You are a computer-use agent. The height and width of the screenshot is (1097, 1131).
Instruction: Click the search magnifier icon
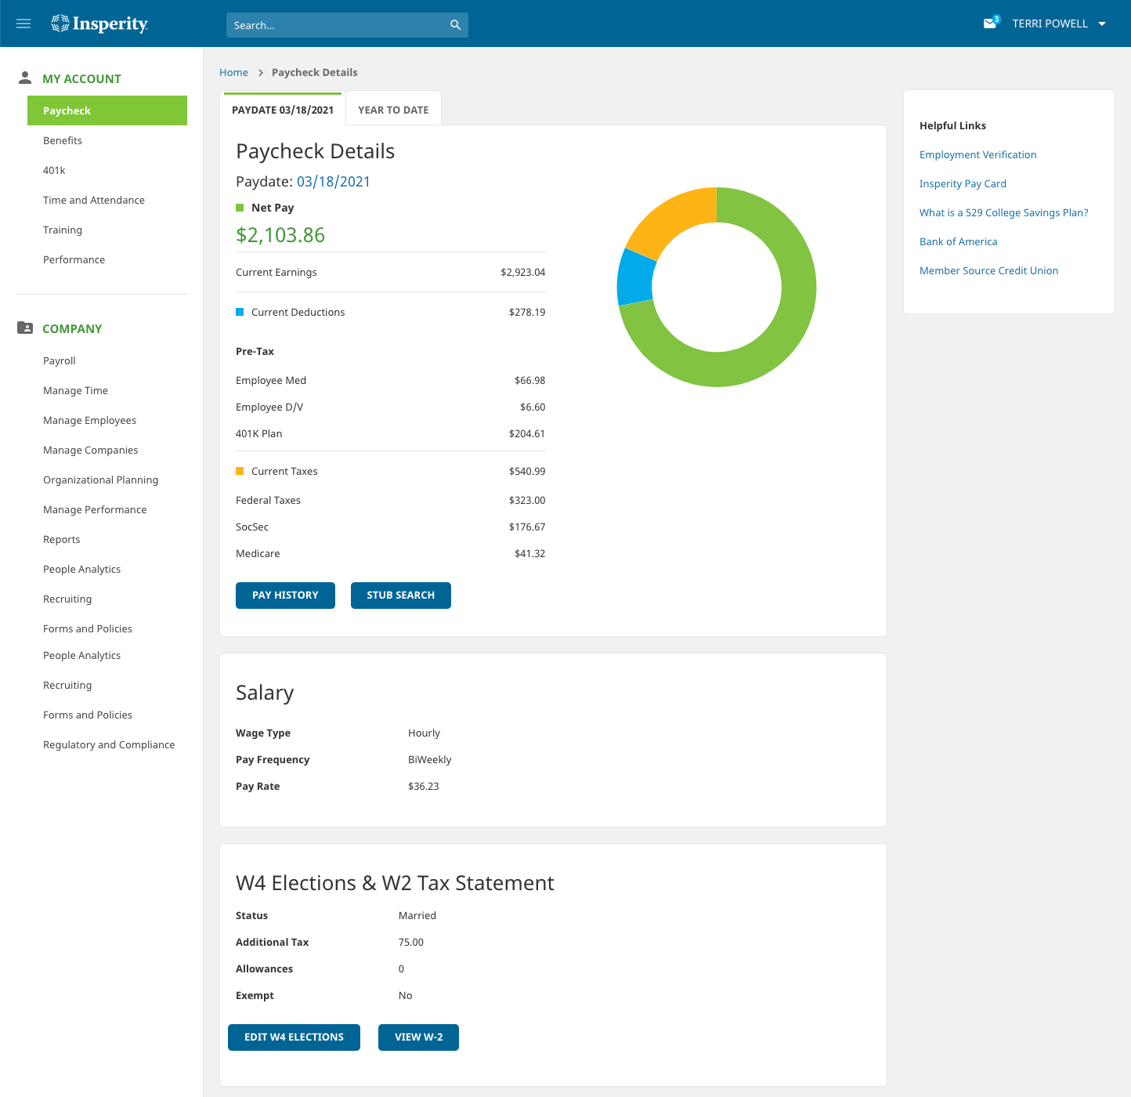tap(454, 24)
